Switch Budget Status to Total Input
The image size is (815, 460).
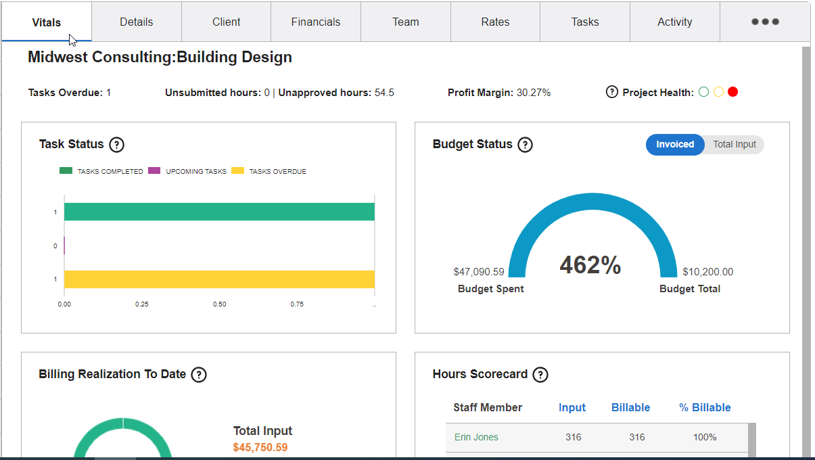[733, 144]
